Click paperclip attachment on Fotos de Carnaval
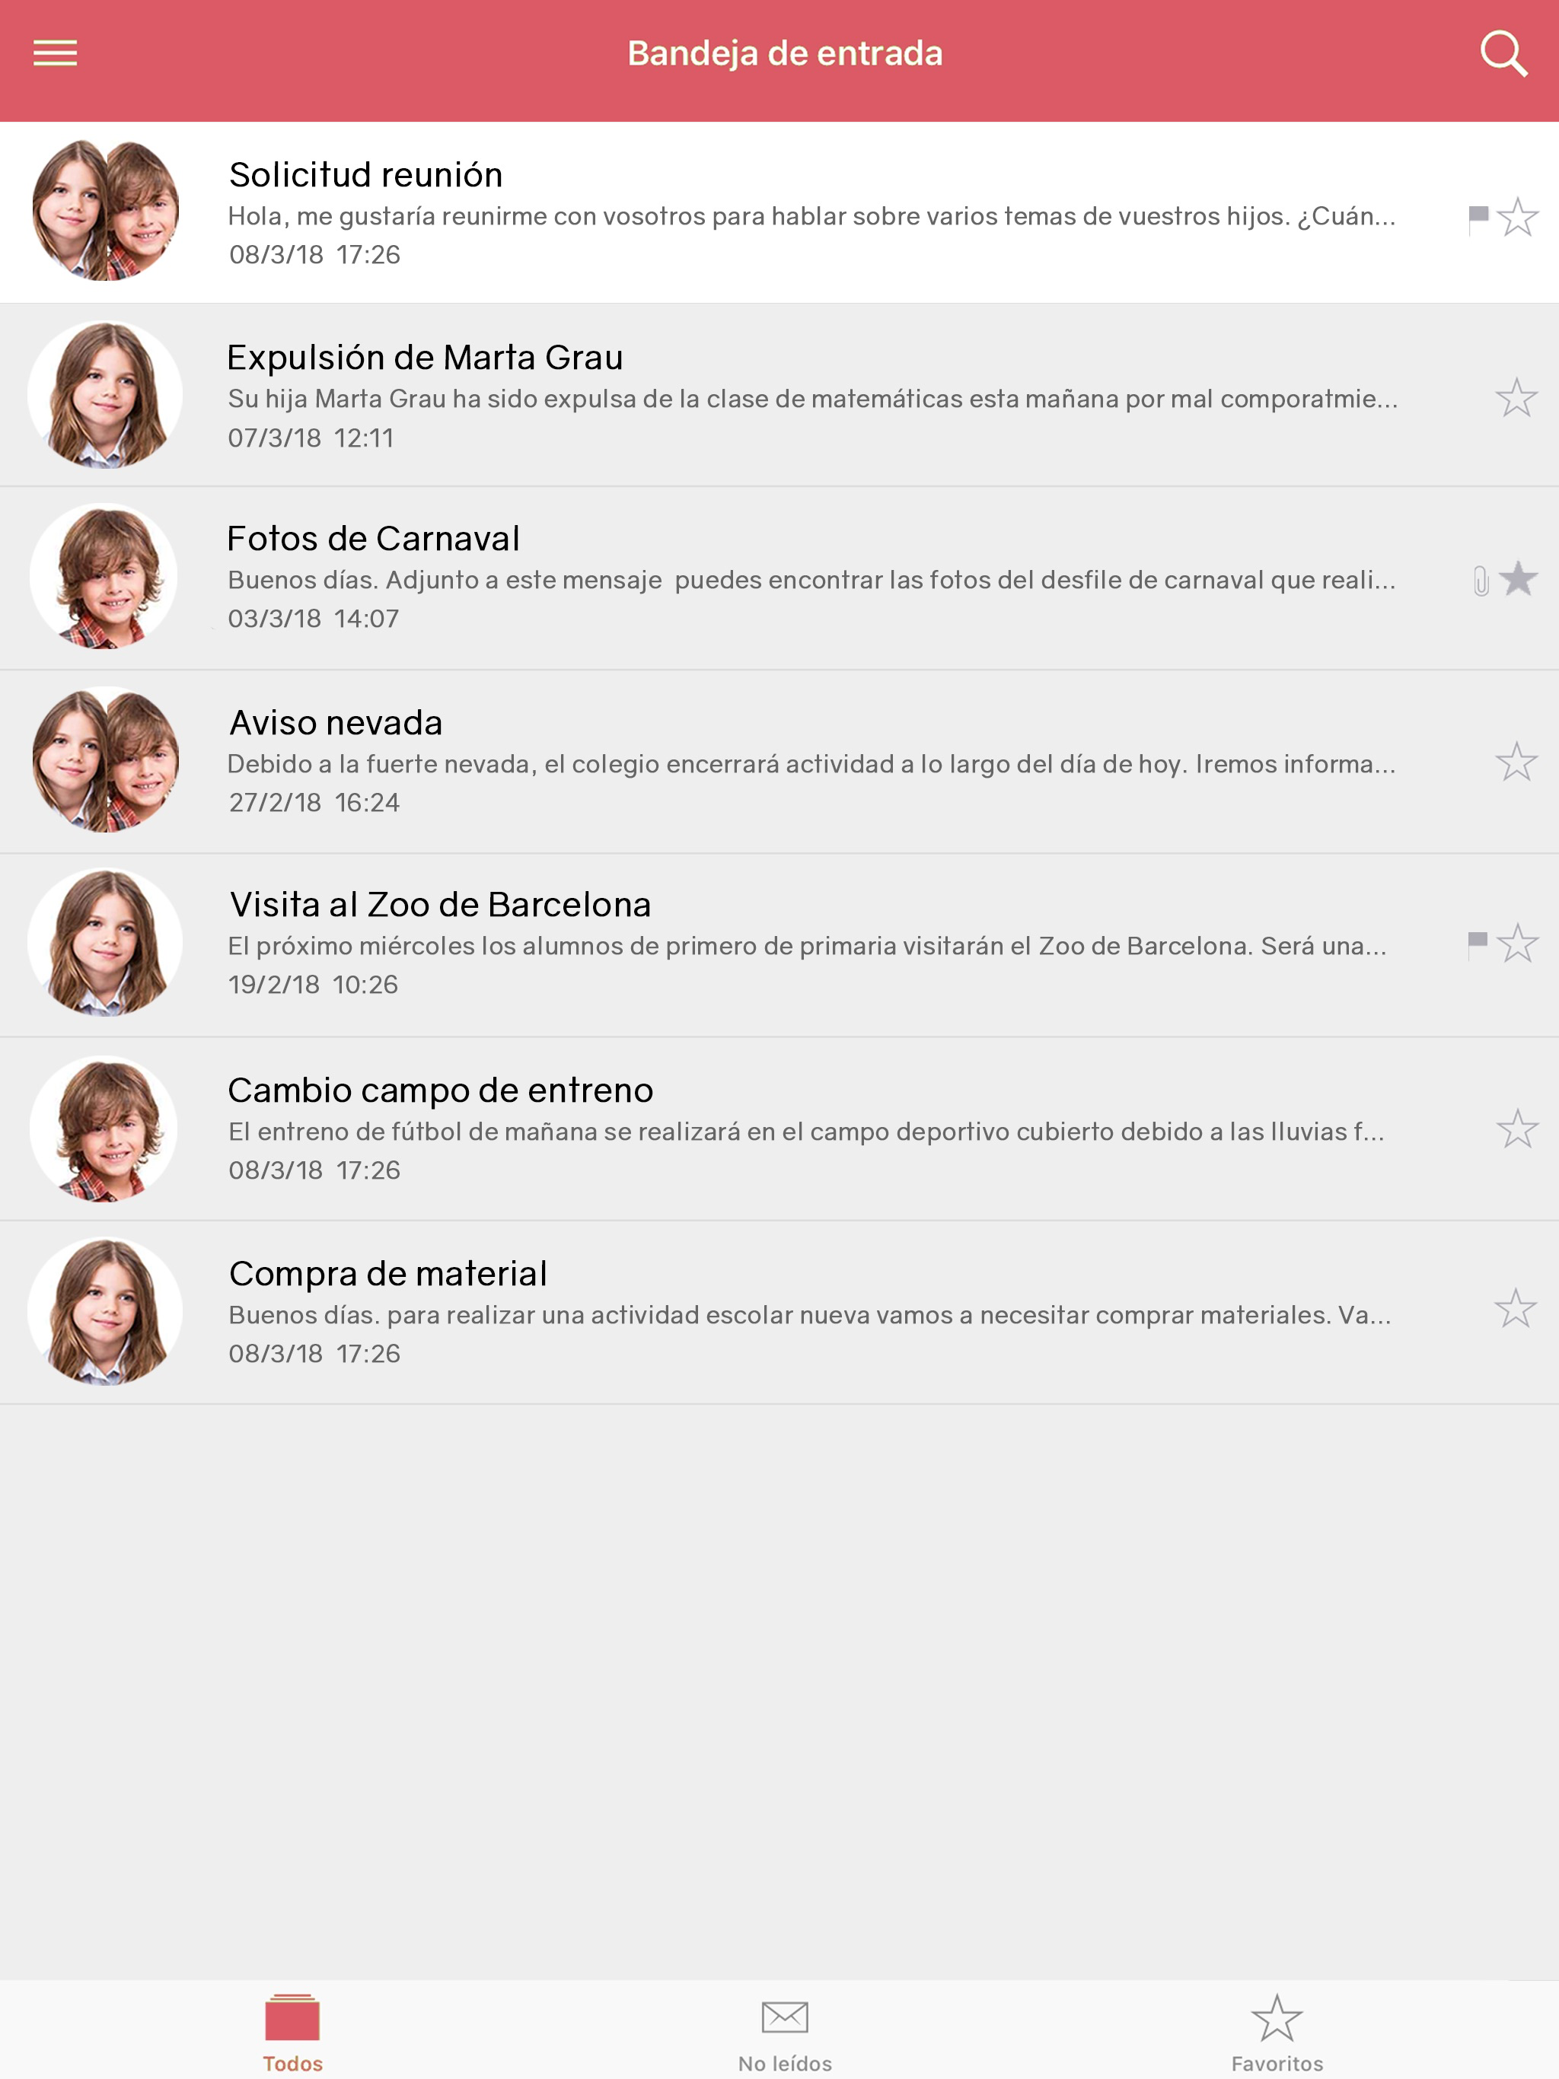1559x2079 pixels. 1480,581
